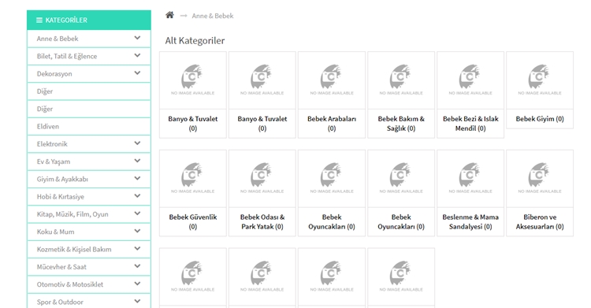This screenshot has width=591, height=308.
Task: Click the Kategoriler hamburger menu icon
Action: pos(39,20)
